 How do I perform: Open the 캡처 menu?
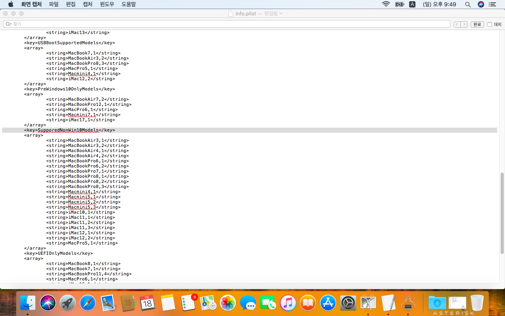[x=88, y=4]
